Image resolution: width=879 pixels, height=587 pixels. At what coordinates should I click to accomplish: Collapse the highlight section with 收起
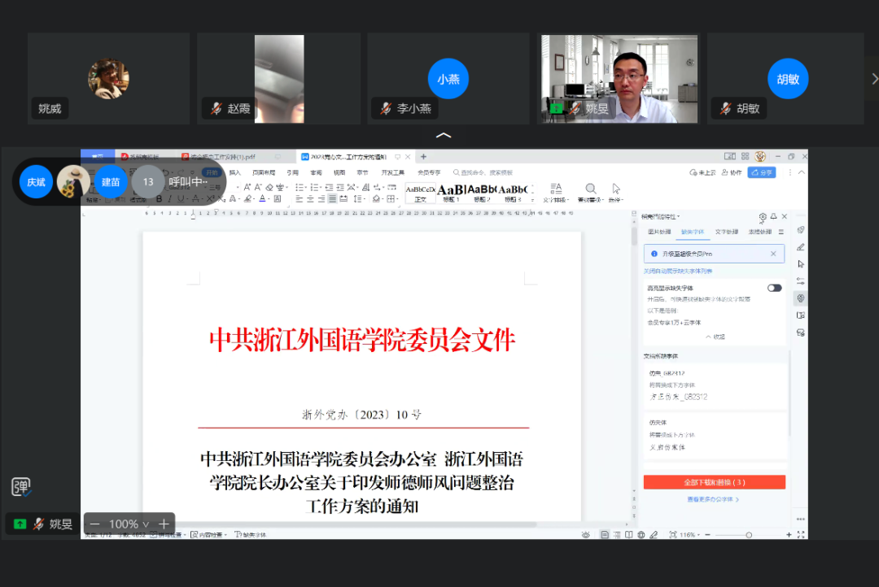[715, 337]
